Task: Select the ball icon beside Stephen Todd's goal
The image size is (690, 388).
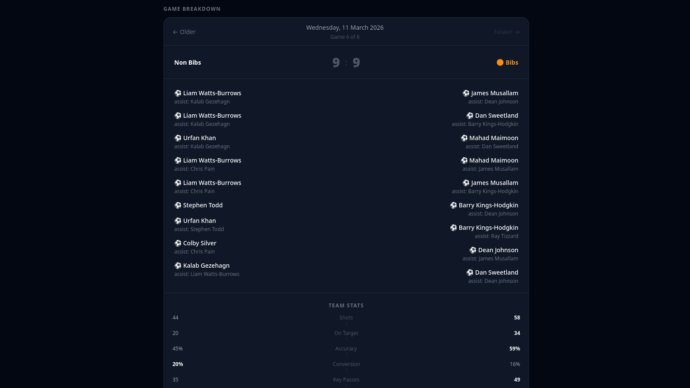Action: [178, 205]
